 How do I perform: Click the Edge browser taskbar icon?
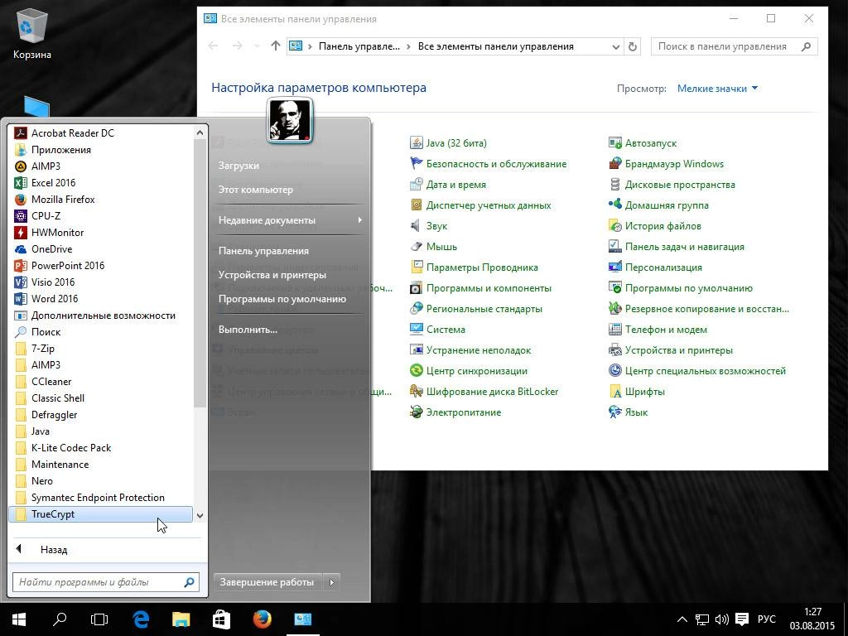tap(141, 619)
